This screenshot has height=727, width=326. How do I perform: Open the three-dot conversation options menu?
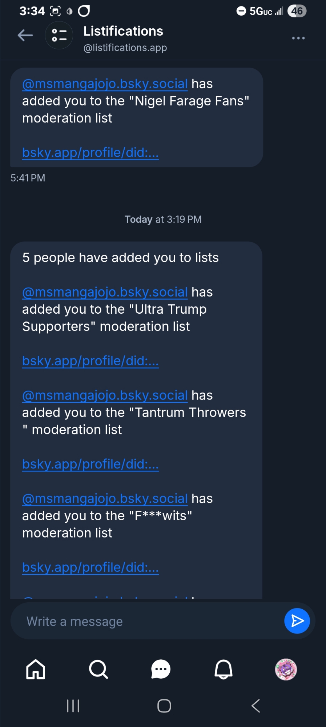[x=298, y=38]
